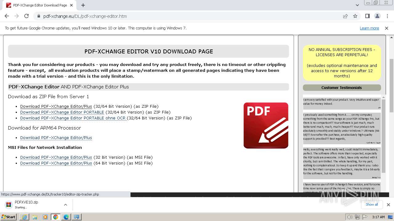Open the Chrome side panel icon
The width and height of the screenshot is (394, 221).
click(x=367, y=16)
